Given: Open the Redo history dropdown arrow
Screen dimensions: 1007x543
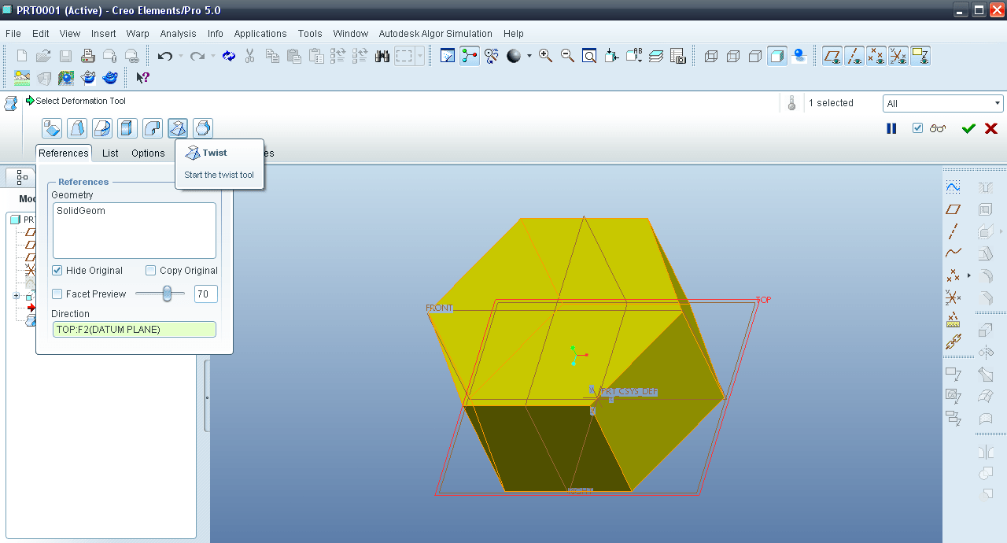Looking at the screenshot, I should (213, 56).
